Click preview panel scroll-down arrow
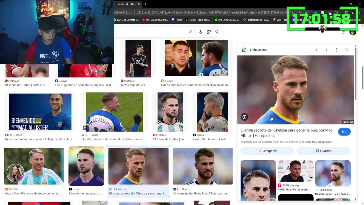This screenshot has height=205, width=364. point(355,199)
